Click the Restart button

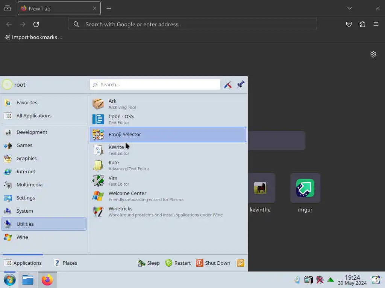(178, 263)
